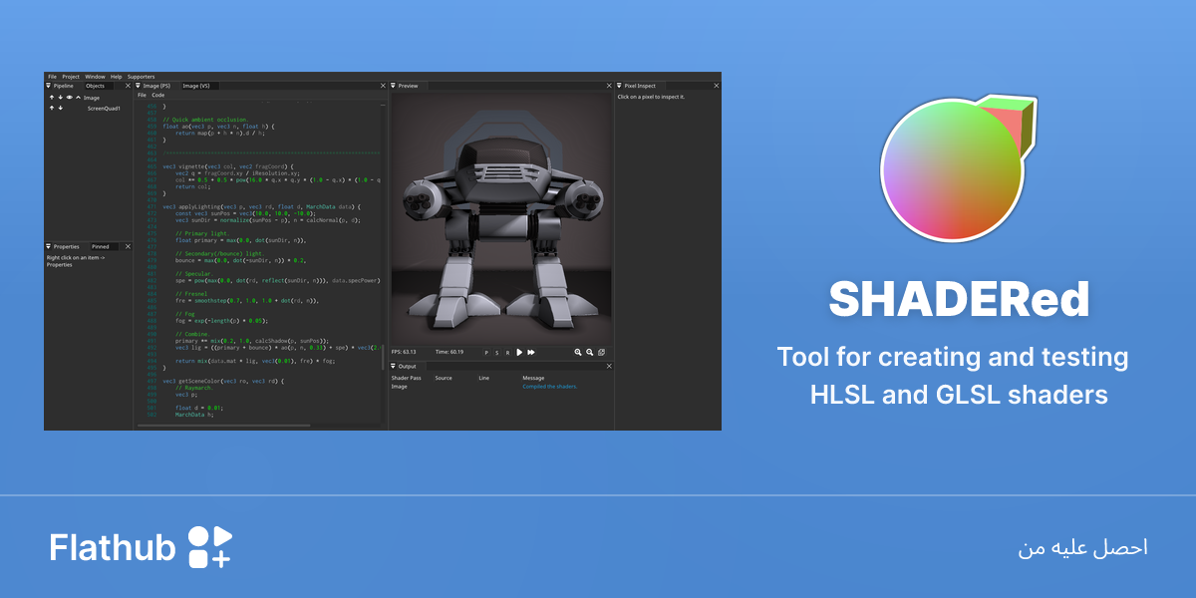Open the File menu in the main menu bar
Screen dimensions: 1196x598
tap(52, 76)
